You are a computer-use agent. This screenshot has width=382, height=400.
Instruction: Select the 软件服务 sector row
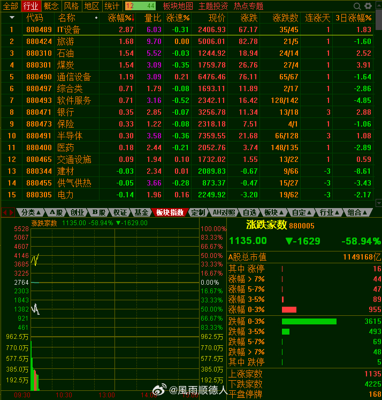187,100
